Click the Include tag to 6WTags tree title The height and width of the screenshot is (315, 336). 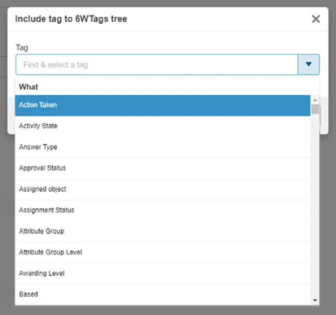pyautogui.click(x=71, y=19)
